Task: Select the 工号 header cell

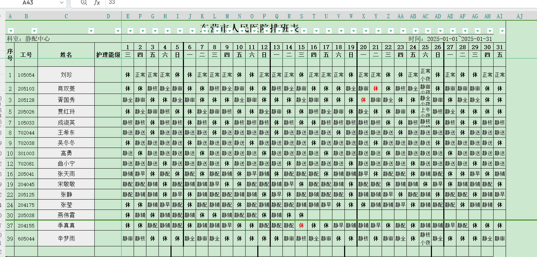Action: [x=26, y=55]
